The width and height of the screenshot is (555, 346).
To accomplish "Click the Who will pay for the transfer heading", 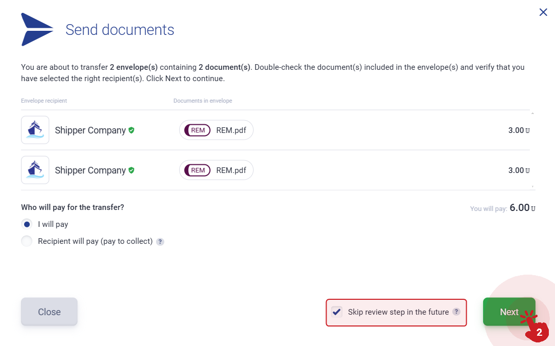I will tap(72, 207).
